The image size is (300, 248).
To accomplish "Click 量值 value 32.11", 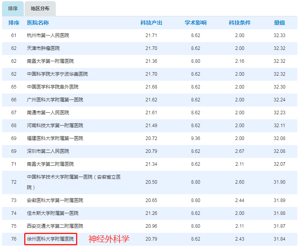I will (x=280, y=126).
